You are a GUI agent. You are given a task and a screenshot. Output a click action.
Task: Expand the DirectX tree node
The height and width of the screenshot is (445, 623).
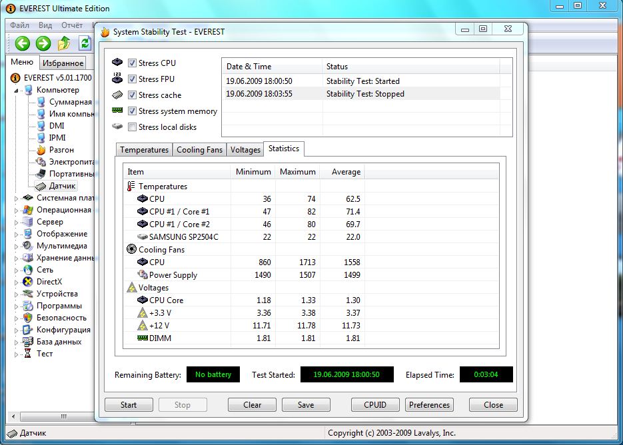(x=16, y=282)
